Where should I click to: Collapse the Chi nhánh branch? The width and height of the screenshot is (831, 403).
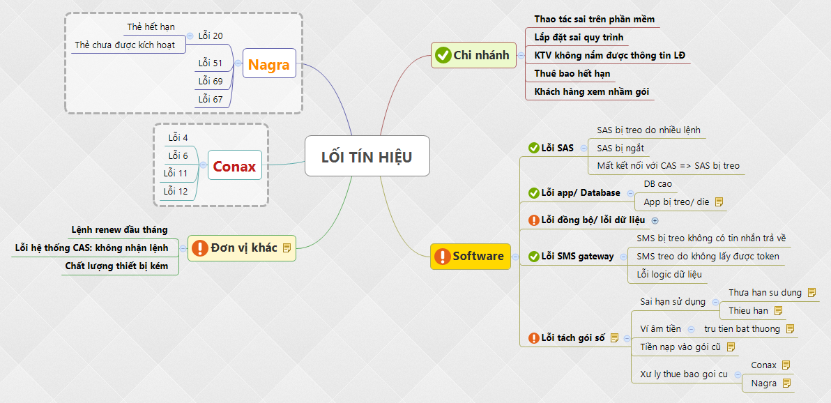pos(521,55)
